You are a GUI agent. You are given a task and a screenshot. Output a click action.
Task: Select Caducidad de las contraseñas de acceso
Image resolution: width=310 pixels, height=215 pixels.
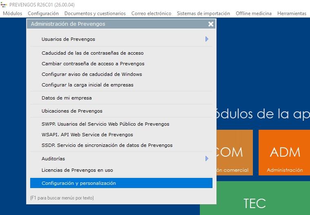pos(93,53)
